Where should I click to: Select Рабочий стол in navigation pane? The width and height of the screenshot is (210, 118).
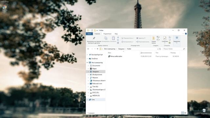click(x=97, y=84)
